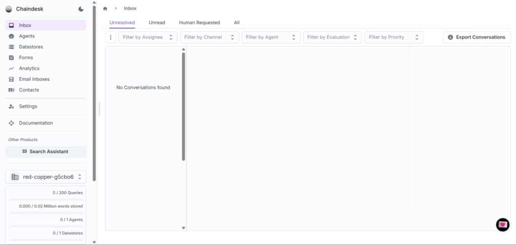Click conversation list scroll up arrow

click(x=183, y=49)
